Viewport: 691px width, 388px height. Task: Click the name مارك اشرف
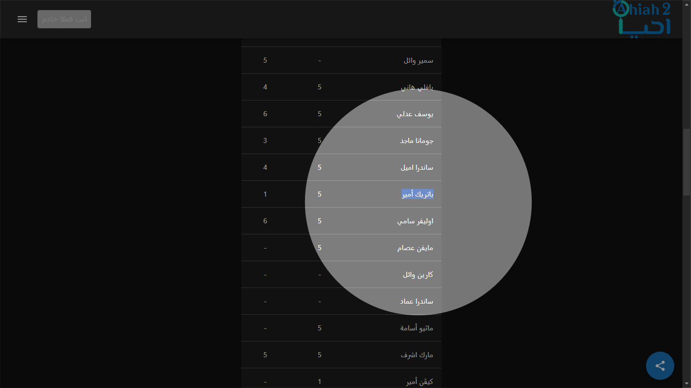point(417,355)
